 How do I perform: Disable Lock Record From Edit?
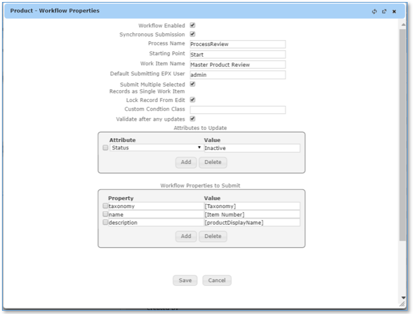[x=193, y=99]
